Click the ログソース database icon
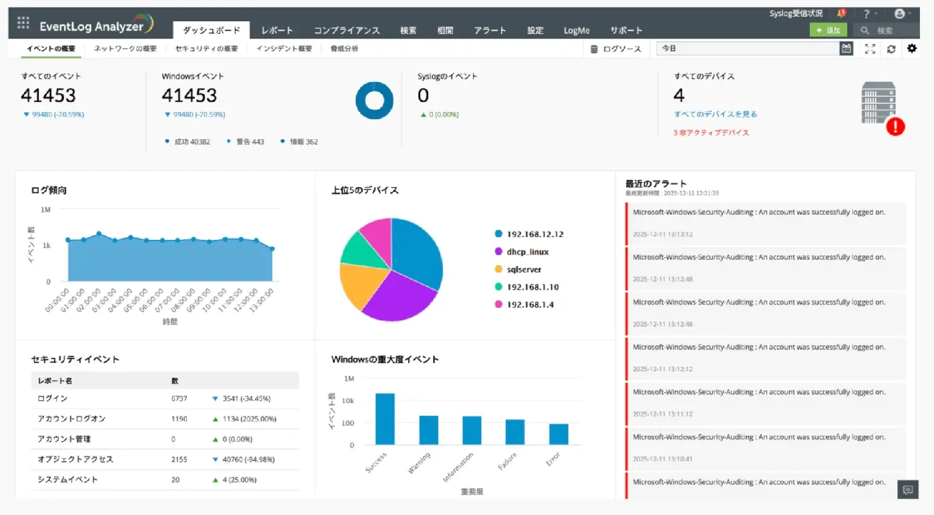This screenshot has height=515, width=934. 594,49
